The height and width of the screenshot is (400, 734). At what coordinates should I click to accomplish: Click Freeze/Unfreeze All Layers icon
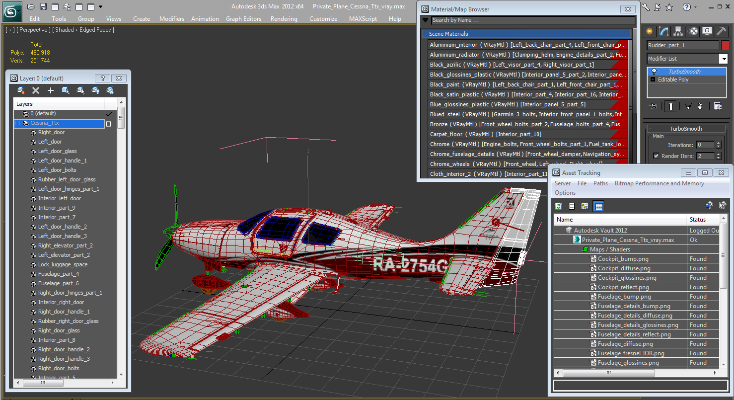pos(110,90)
